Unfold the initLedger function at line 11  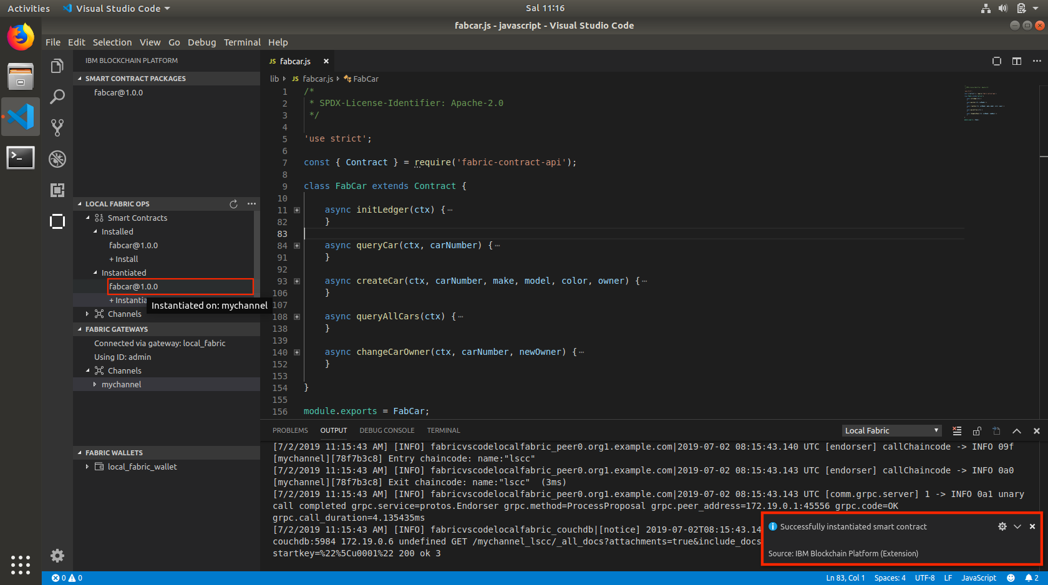point(297,210)
